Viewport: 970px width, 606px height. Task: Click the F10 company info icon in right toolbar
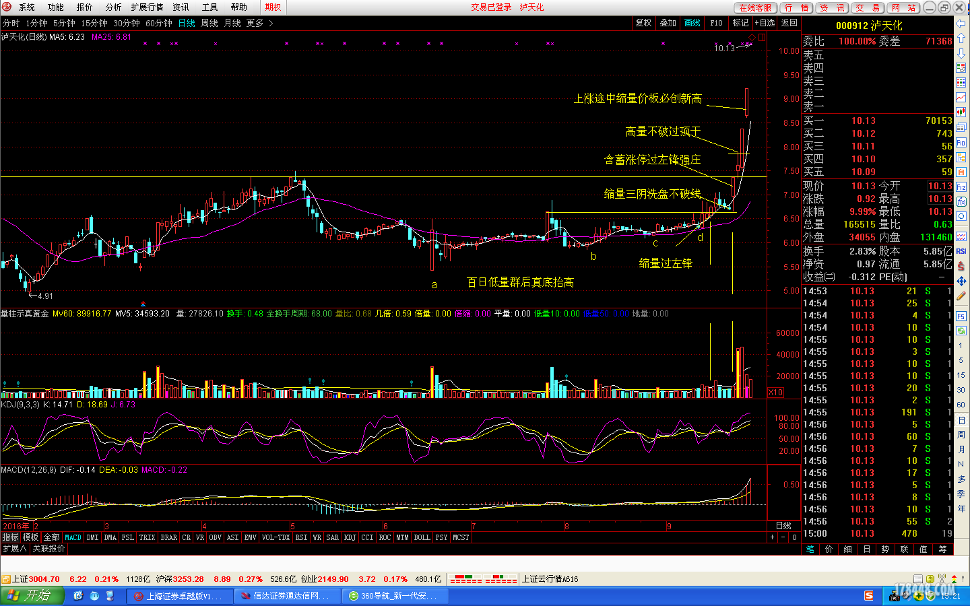[x=961, y=142]
